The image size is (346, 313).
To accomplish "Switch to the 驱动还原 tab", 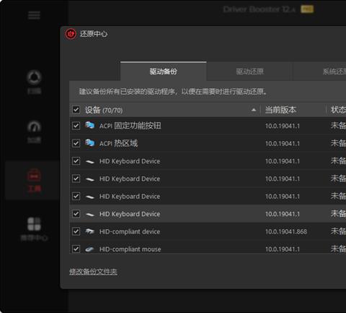I will [x=249, y=72].
